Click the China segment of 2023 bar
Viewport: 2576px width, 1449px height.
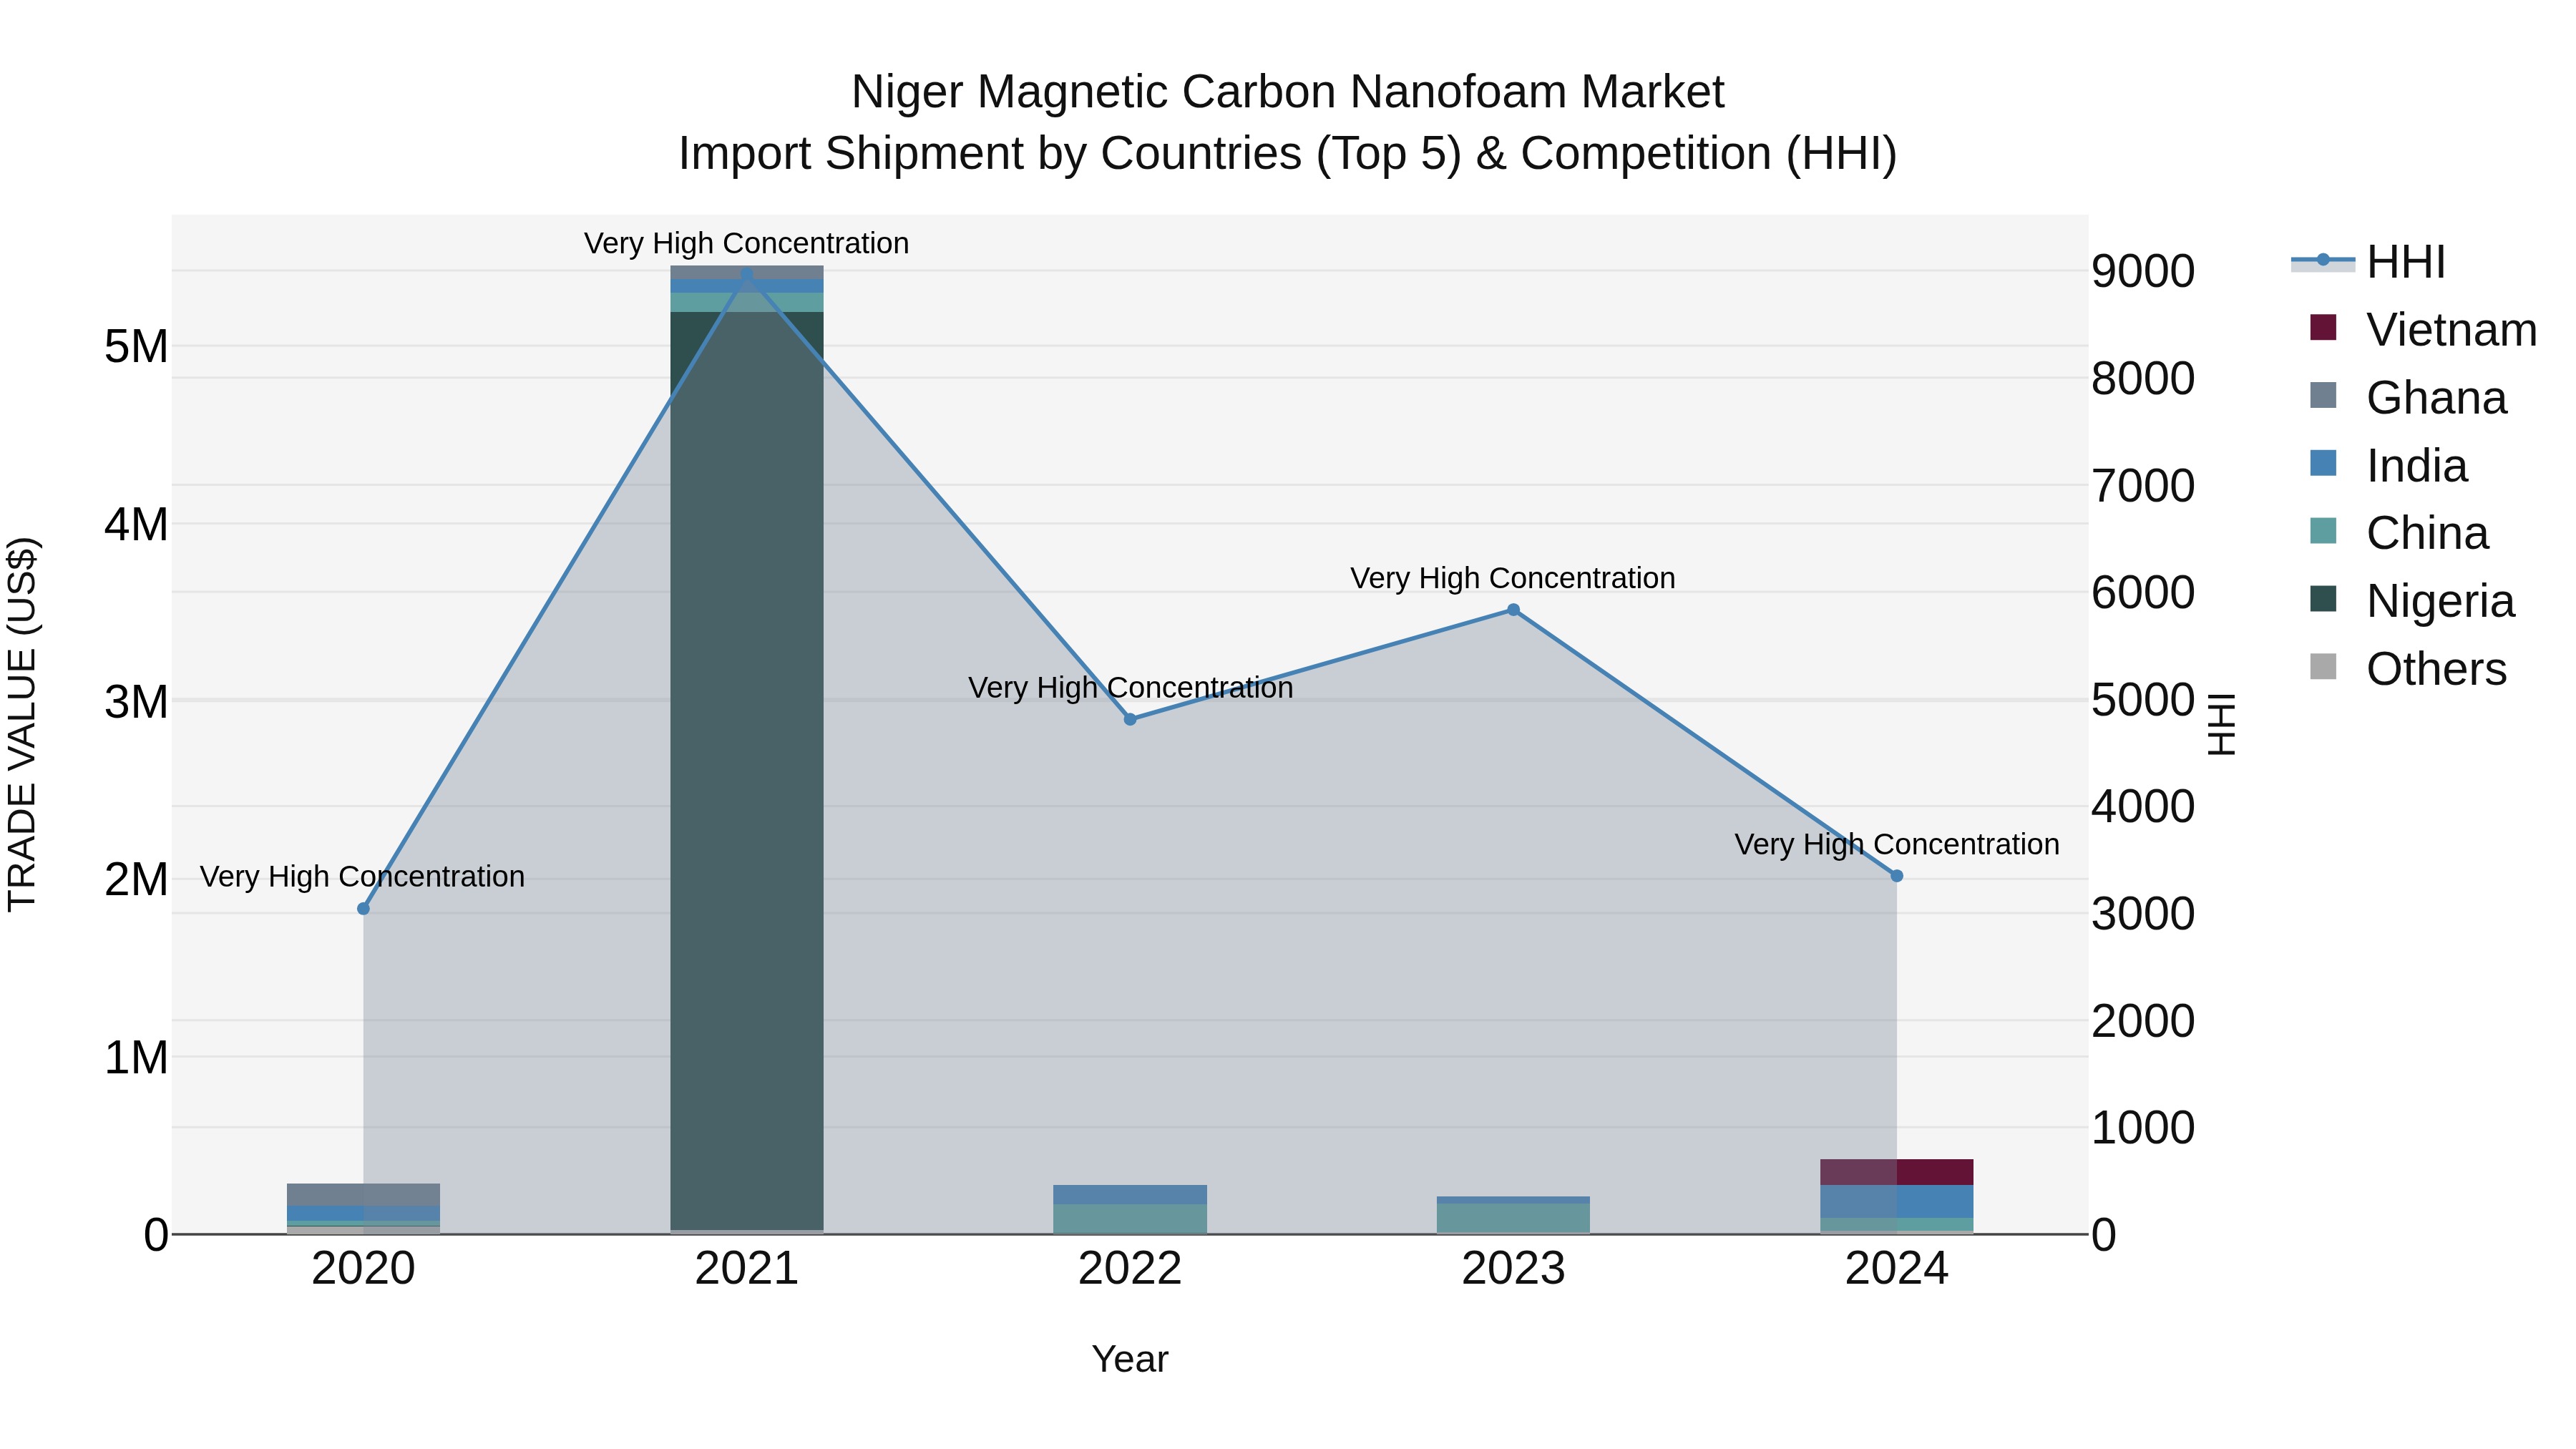(1513, 1218)
